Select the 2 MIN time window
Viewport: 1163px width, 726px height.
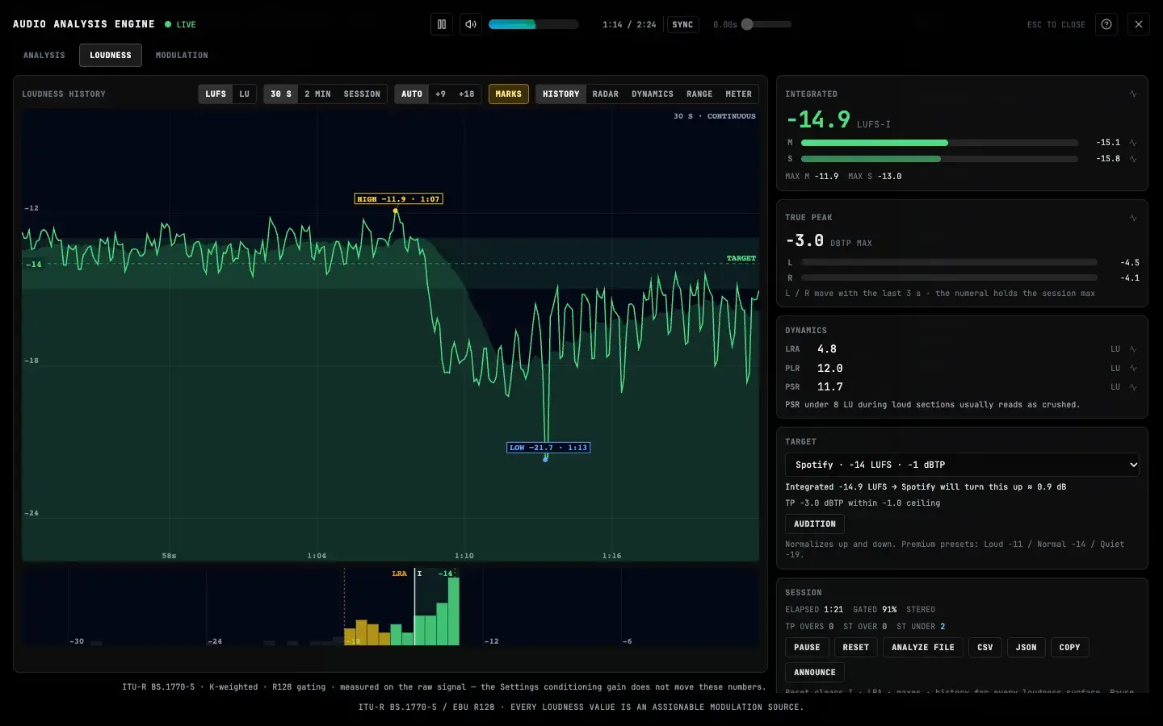pyautogui.click(x=317, y=94)
